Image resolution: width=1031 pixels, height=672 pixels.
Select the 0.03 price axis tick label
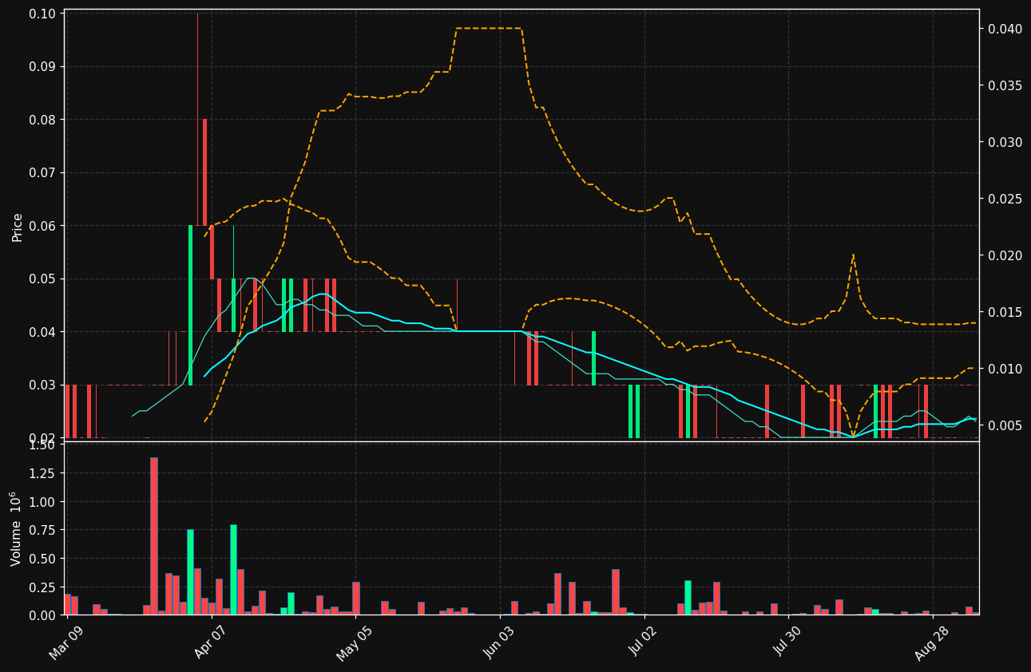tap(42, 385)
